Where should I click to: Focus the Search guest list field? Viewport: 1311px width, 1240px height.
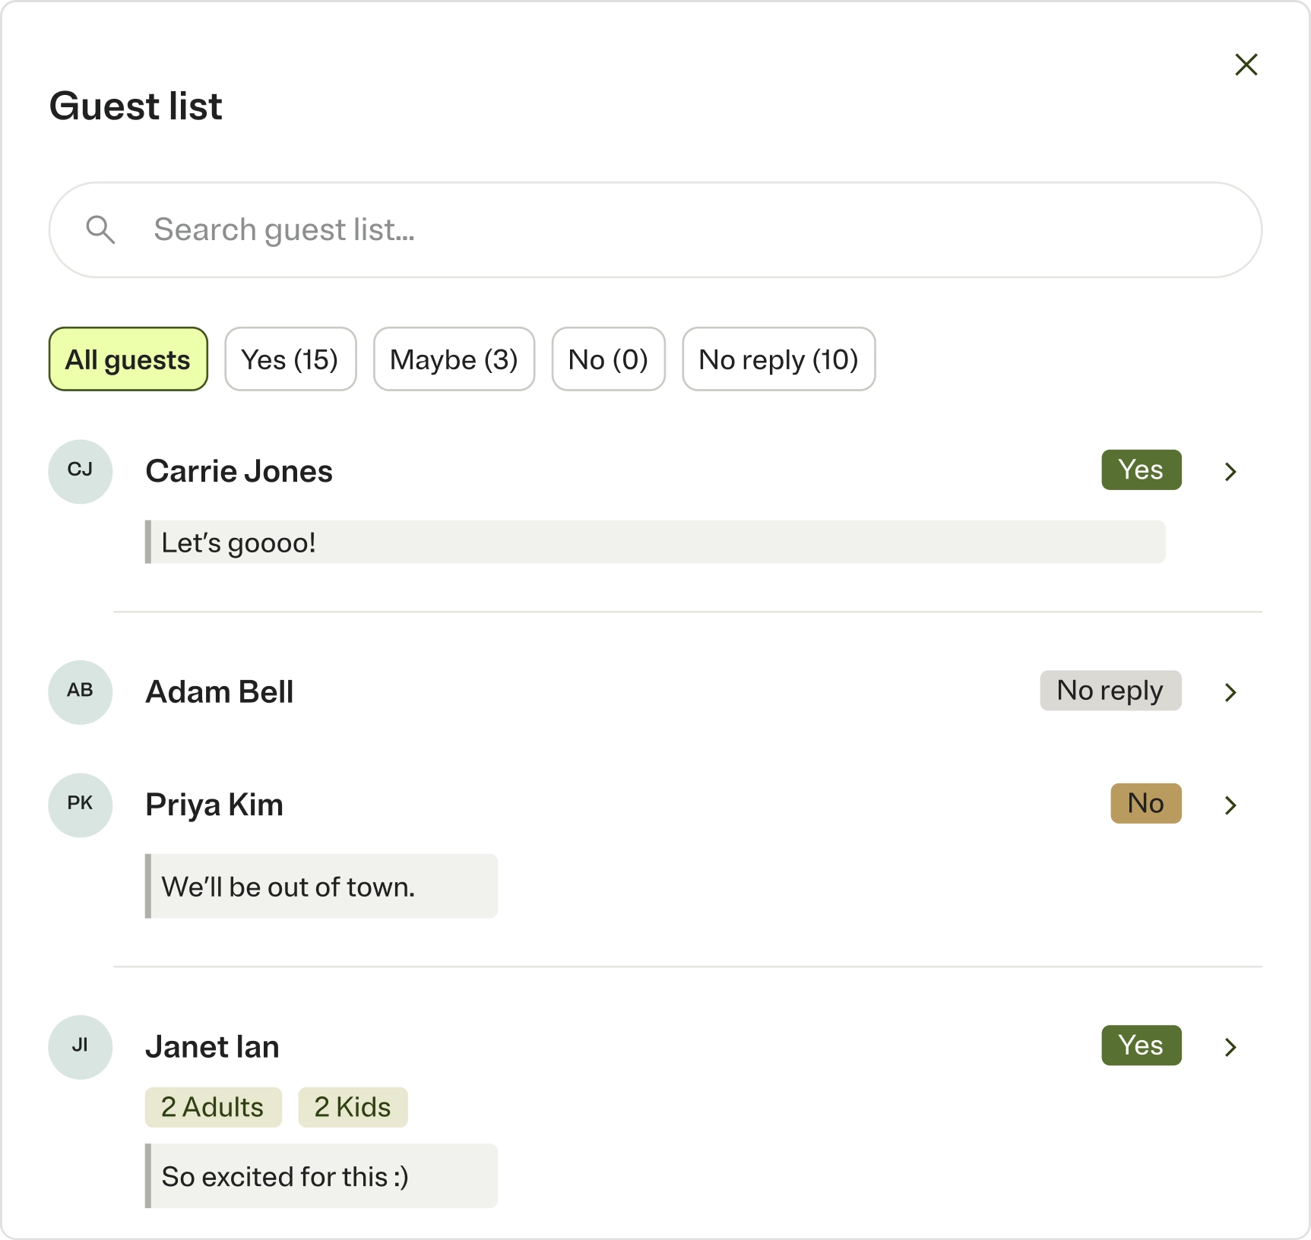[655, 229]
